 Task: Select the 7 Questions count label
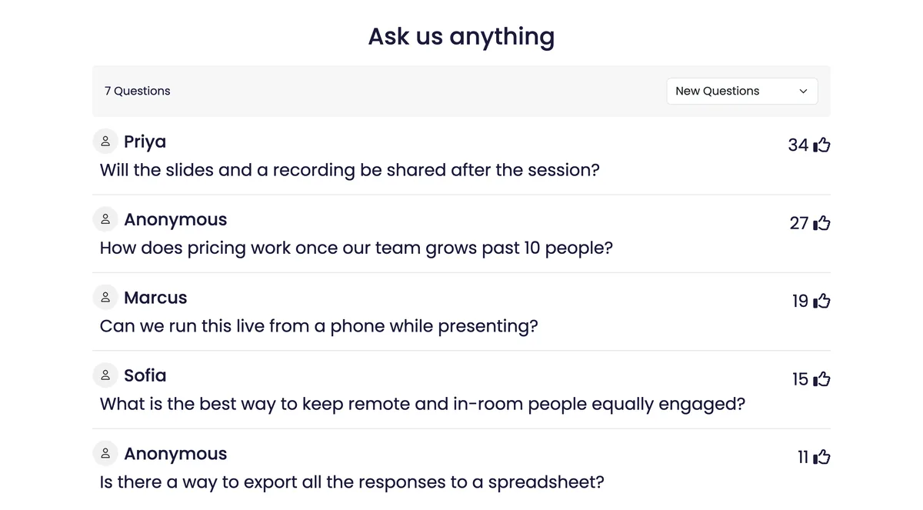tap(138, 91)
